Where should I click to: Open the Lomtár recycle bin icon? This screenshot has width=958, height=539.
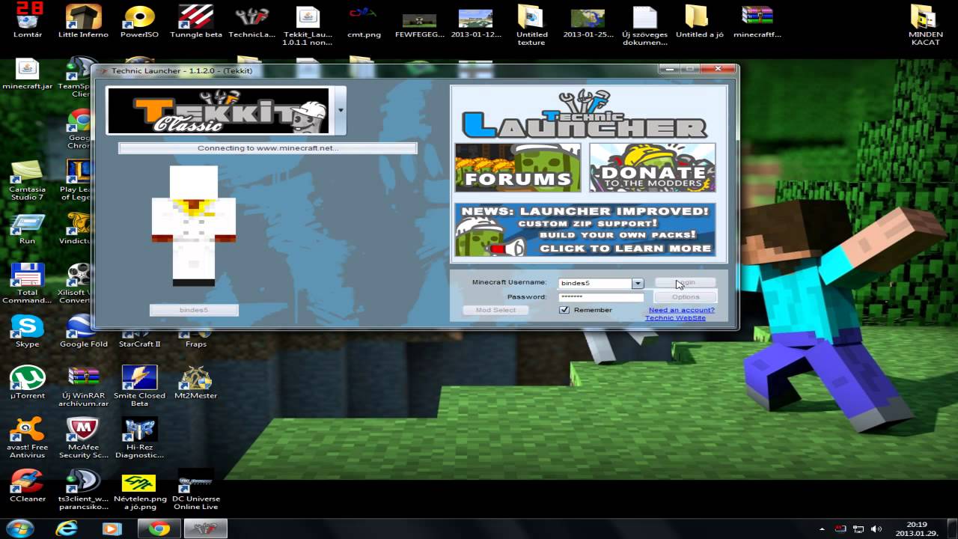pyautogui.click(x=28, y=20)
